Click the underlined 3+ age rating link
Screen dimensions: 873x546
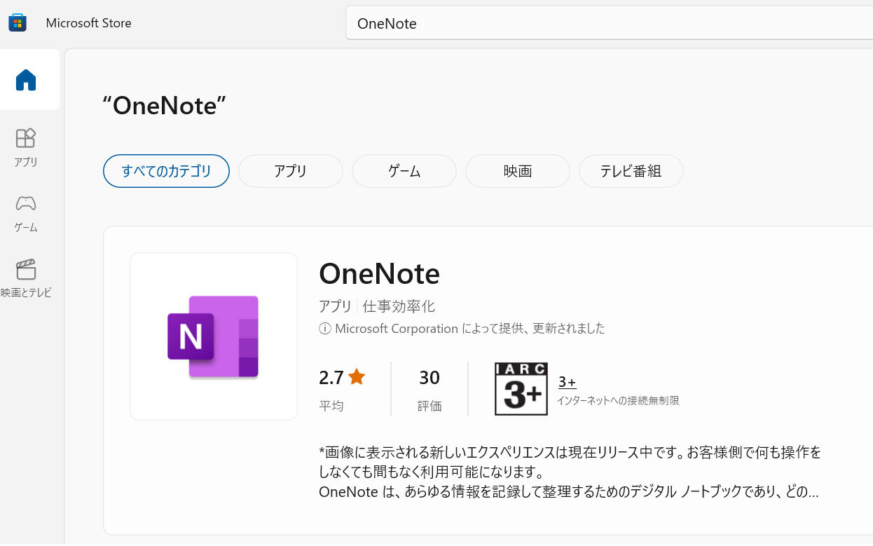[567, 382]
